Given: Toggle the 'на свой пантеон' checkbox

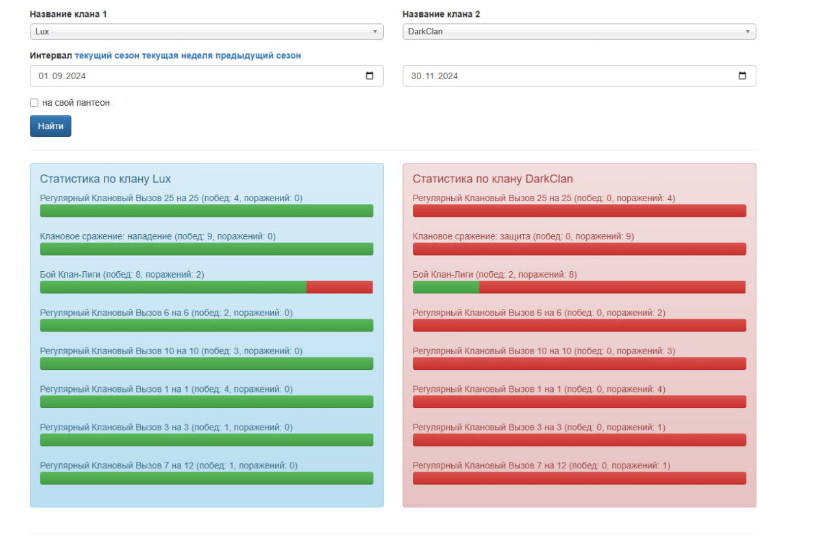Looking at the screenshot, I should pyautogui.click(x=34, y=103).
